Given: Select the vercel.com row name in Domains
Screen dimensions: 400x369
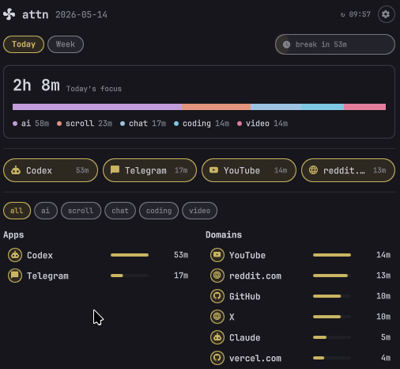Looking at the screenshot, I should pos(255,358).
